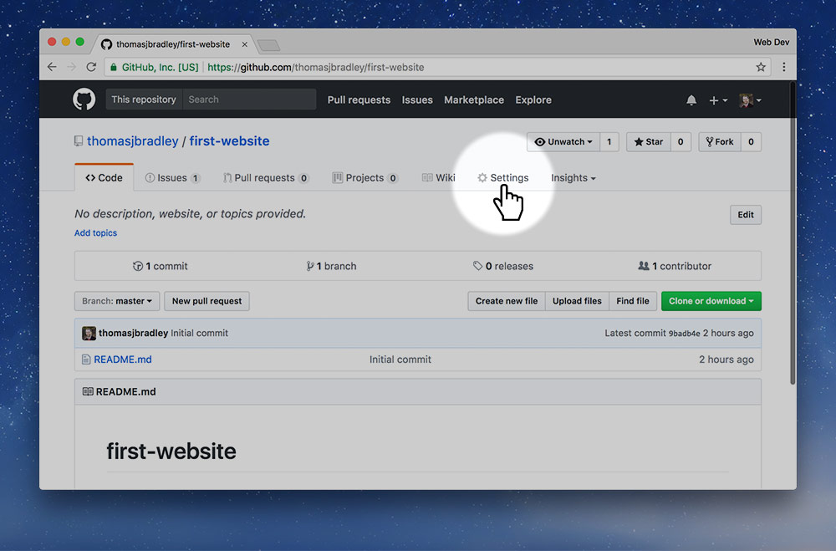Open the Issues tab
Image resolution: width=836 pixels, height=551 pixels.
pyautogui.click(x=172, y=177)
